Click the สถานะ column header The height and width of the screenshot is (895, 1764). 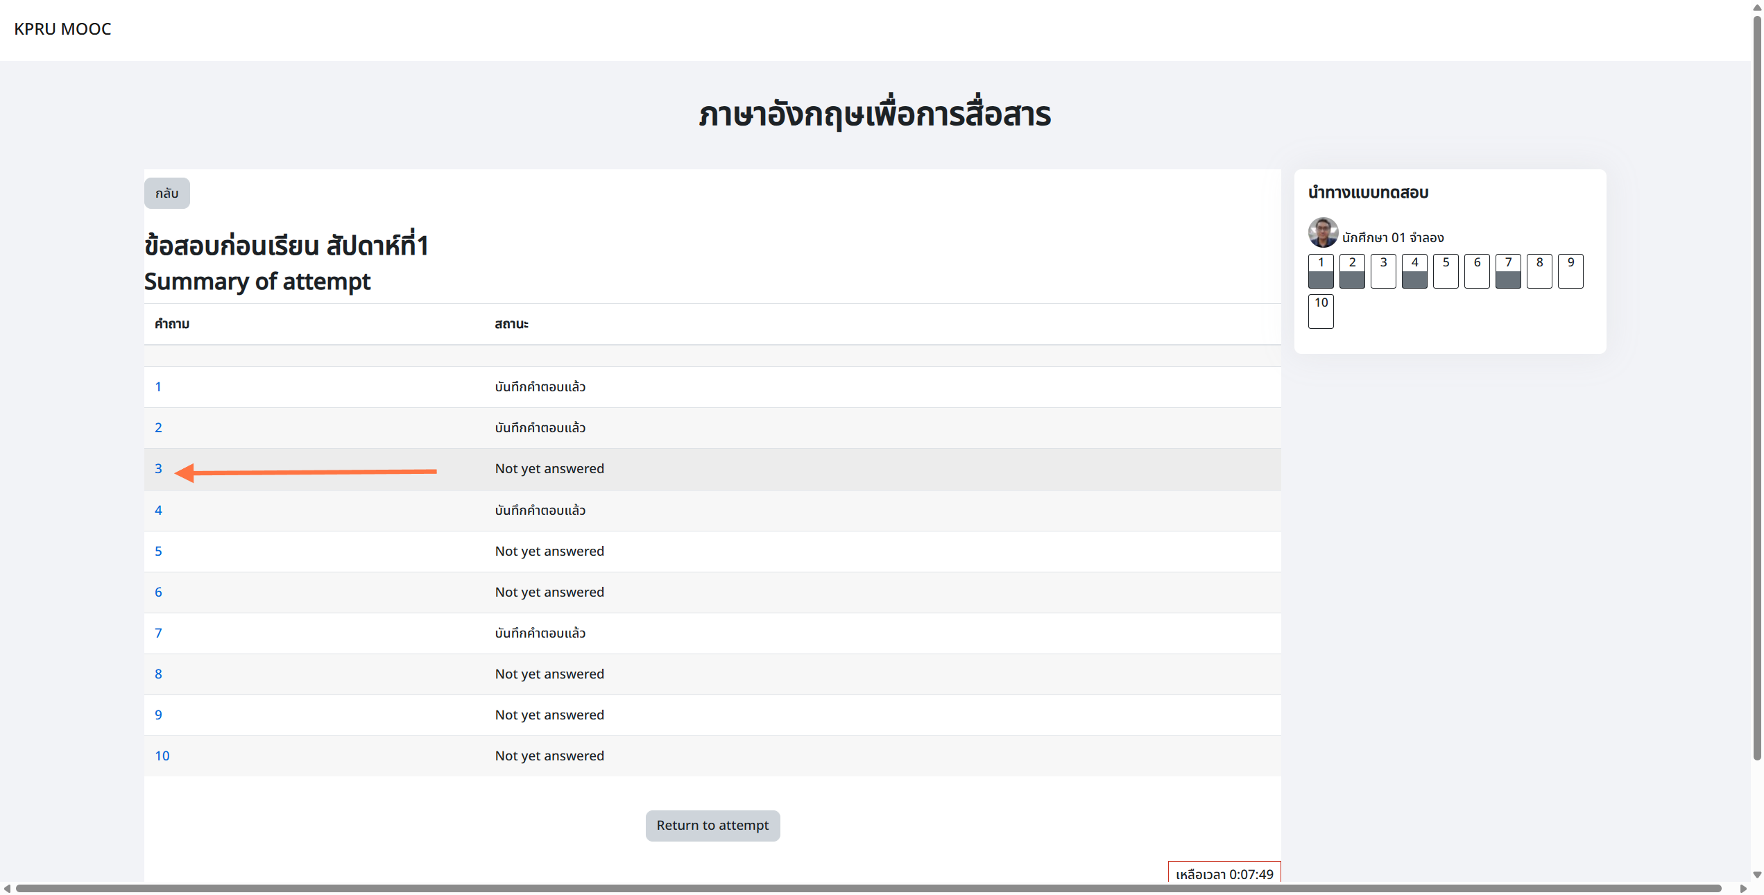point(511,324)
